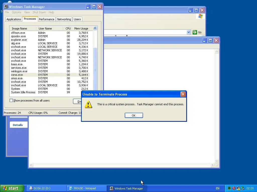Click Windows Task Manager taskbar button

tap(127, 188)
